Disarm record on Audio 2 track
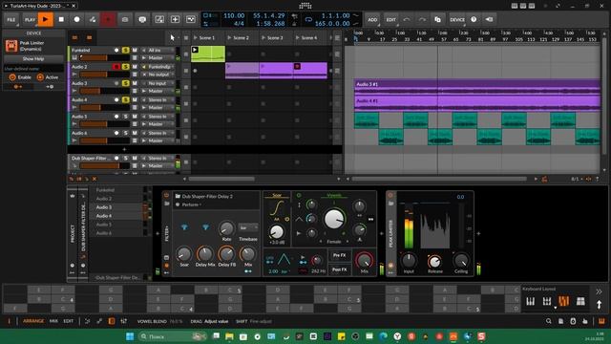Viewport: 611px width, 344px height. point(116,67)
